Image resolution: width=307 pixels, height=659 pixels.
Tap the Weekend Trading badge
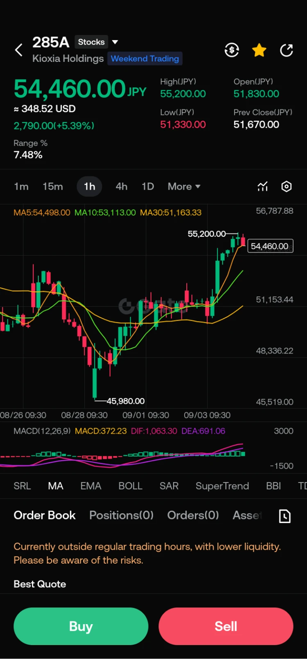(x=145, y=59)
